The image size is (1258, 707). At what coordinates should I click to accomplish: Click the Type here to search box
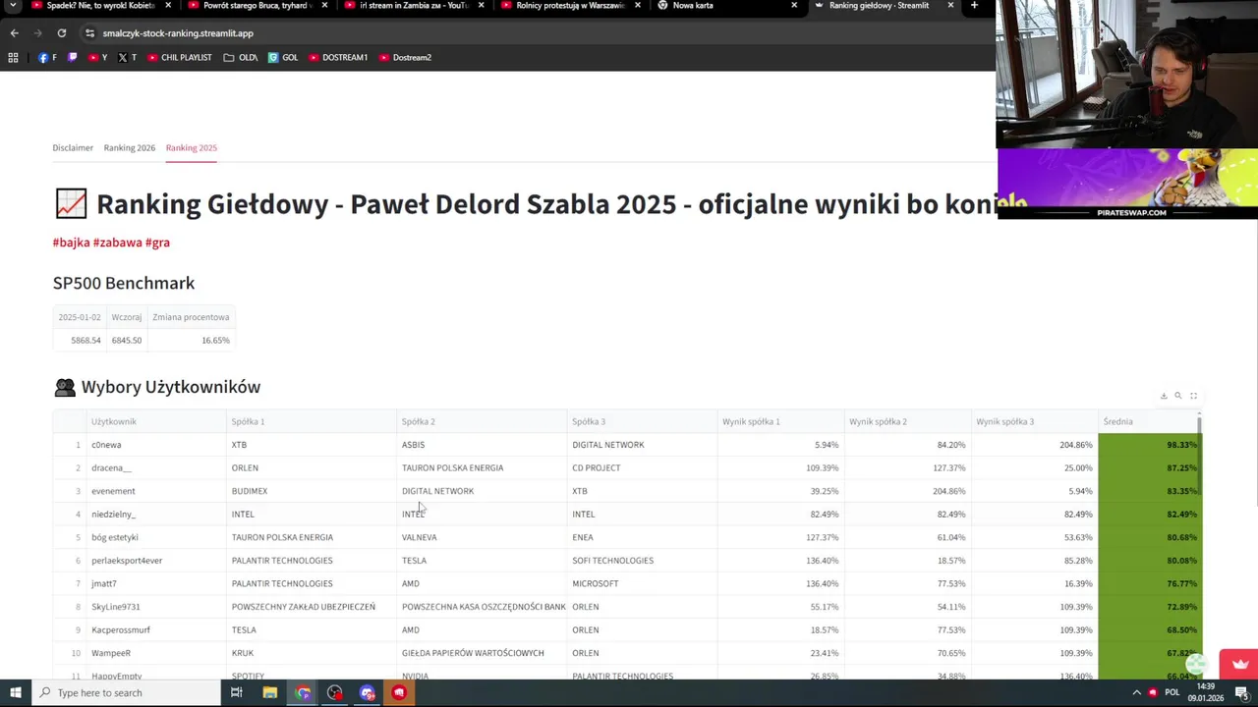click(126, 693)
